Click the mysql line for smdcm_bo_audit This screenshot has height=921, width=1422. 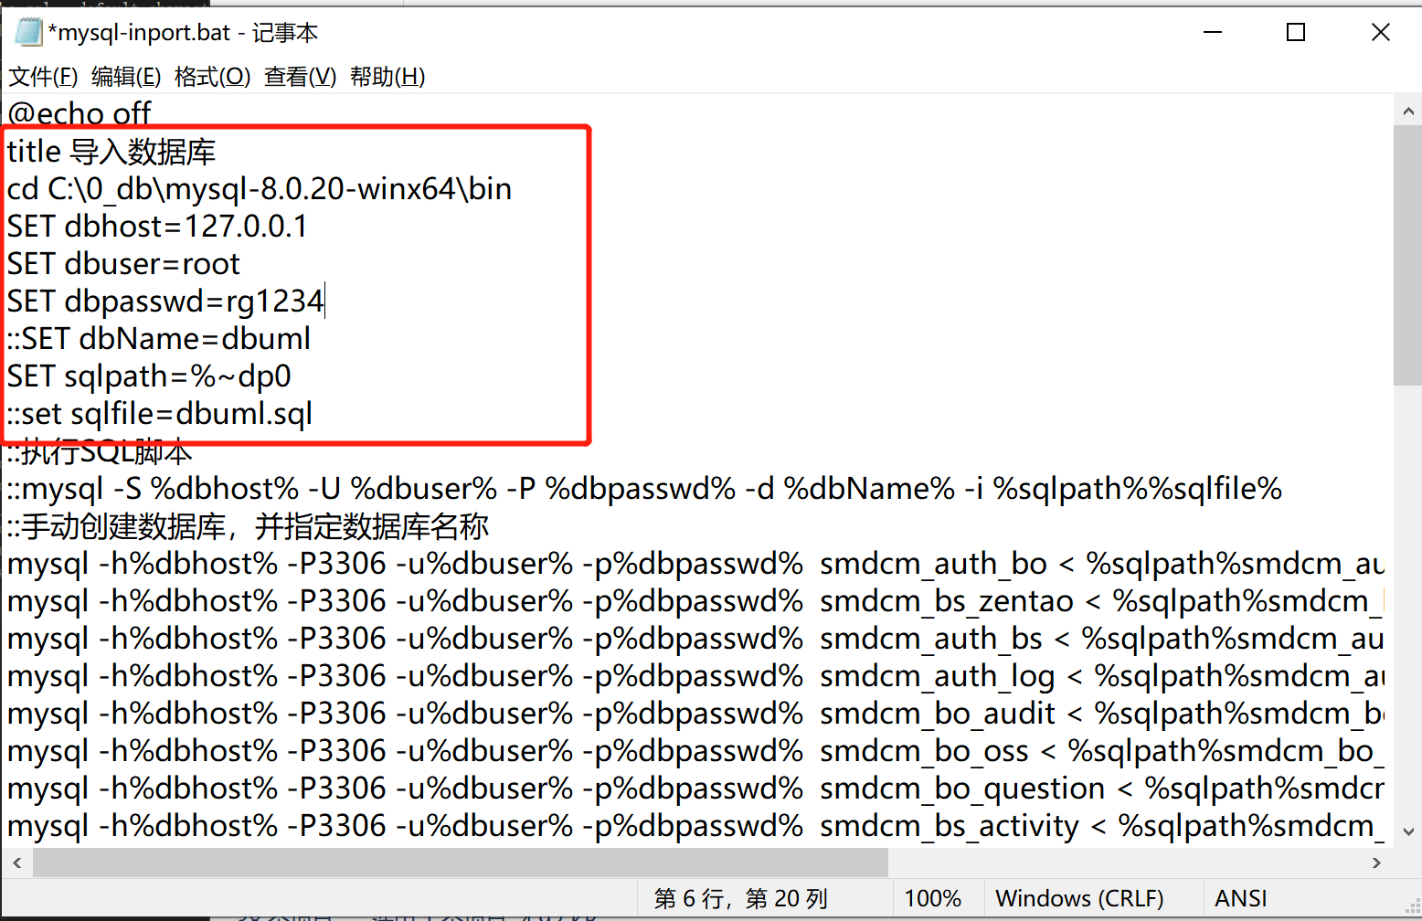click(x=695, y=713)
